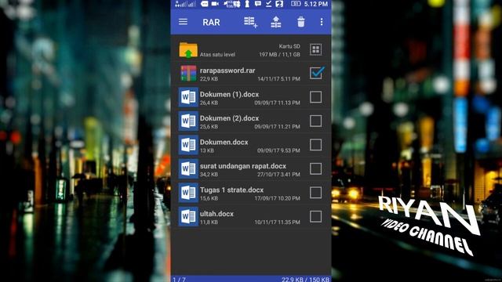This screenshot has height=282, width=502.
Task: Select file name rarapassword.rar
Action: 227,70
